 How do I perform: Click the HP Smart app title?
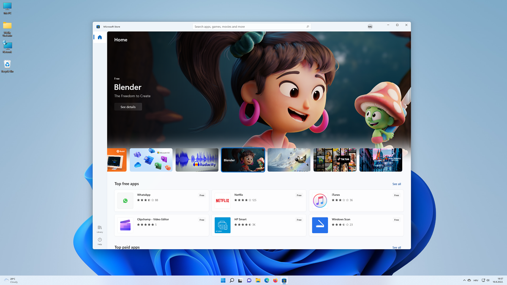[x=240, y=220]
